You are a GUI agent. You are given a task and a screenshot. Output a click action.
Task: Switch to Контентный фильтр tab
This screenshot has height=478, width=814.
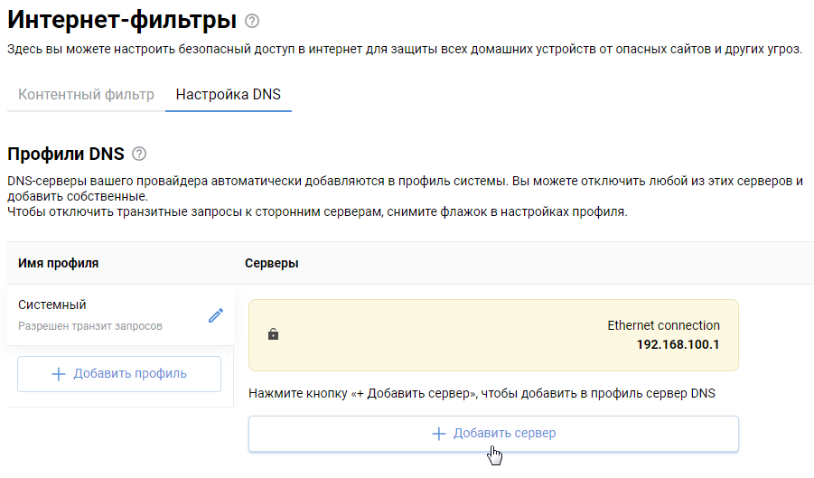[86, 94]
